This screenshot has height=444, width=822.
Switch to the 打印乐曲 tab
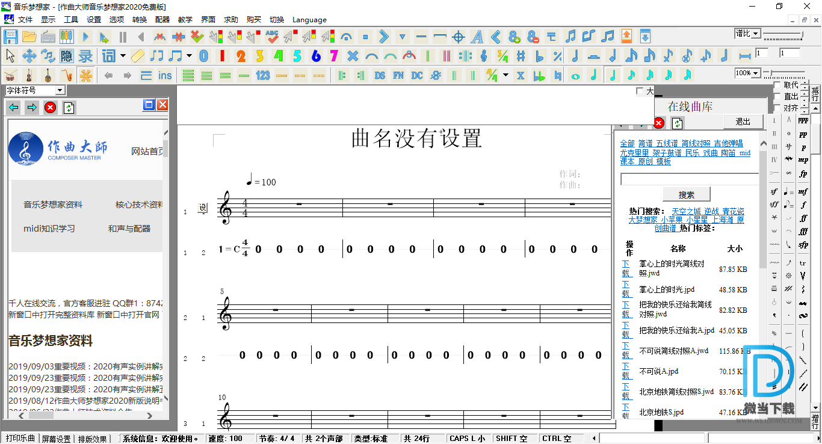pyautogui.click(x=20, y=438)
